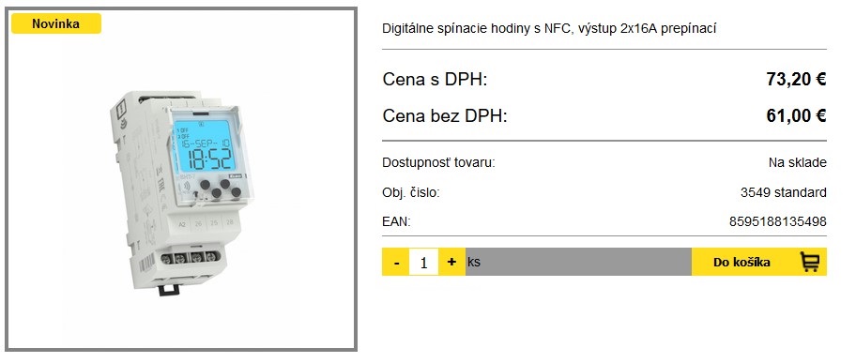Click the order number 3549 standard
The image size is (856, 363).
point(784,192)
